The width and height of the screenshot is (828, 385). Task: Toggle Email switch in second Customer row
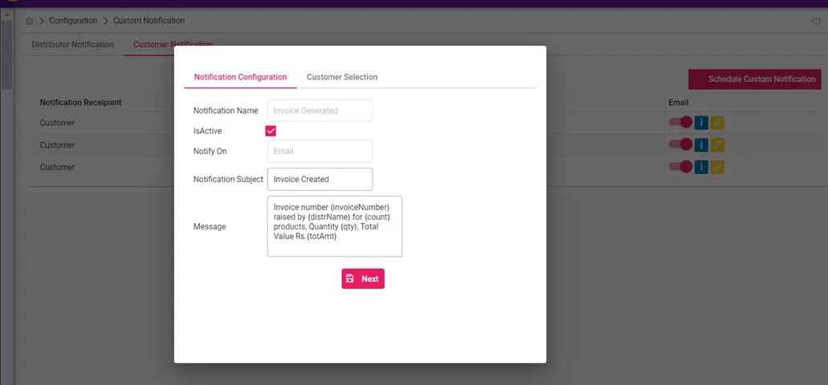681,144
